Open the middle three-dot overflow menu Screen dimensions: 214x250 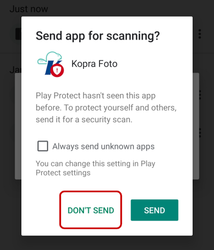[x=200, y=95]
